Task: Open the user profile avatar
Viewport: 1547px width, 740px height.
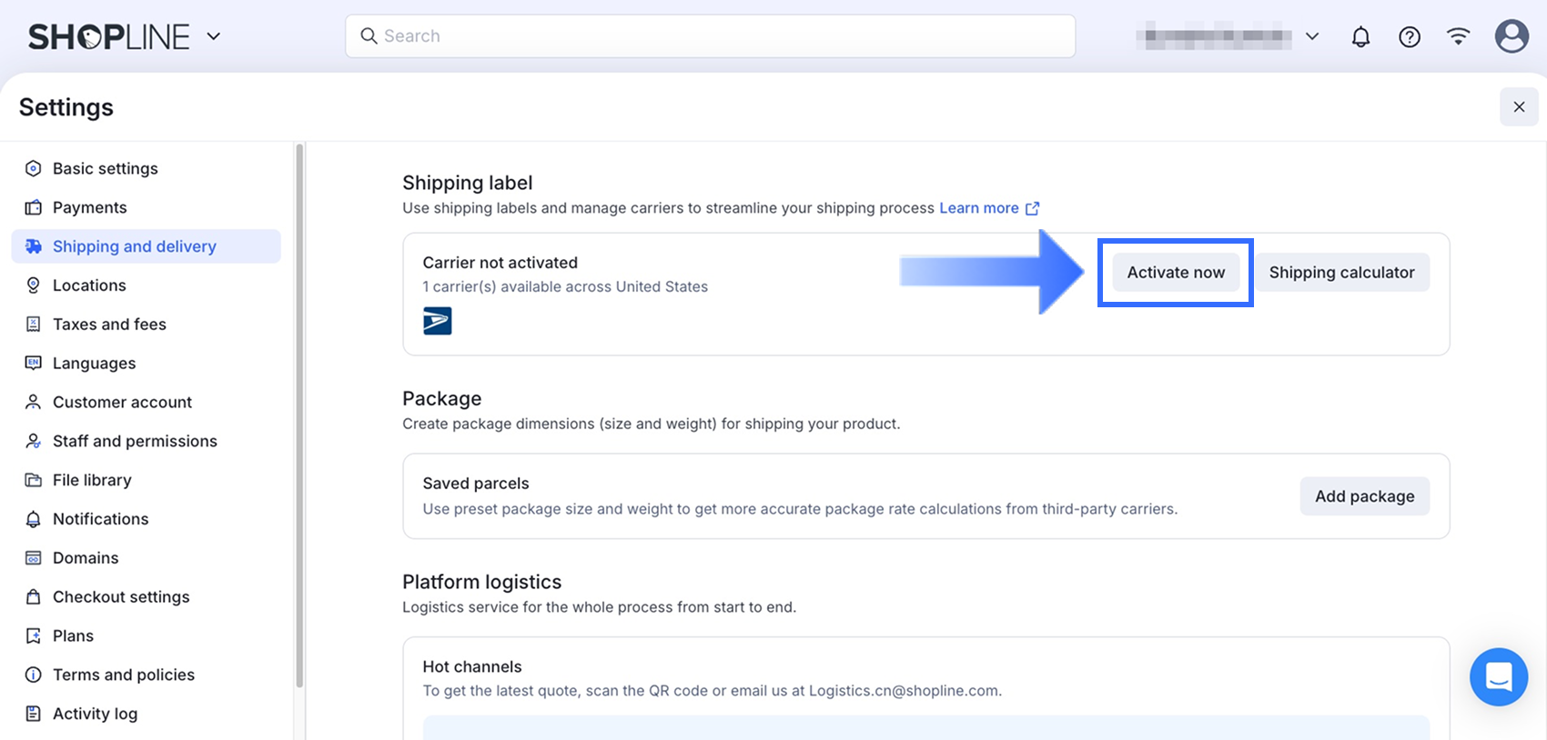Action: (x=1512, y=36)
